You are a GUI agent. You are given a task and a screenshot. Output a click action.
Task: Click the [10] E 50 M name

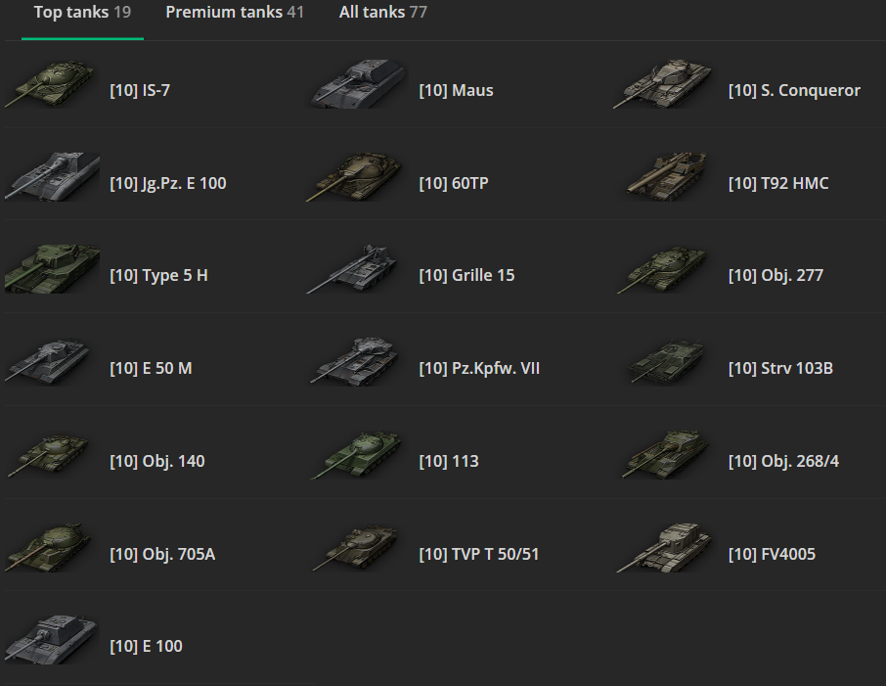(151, 368)
